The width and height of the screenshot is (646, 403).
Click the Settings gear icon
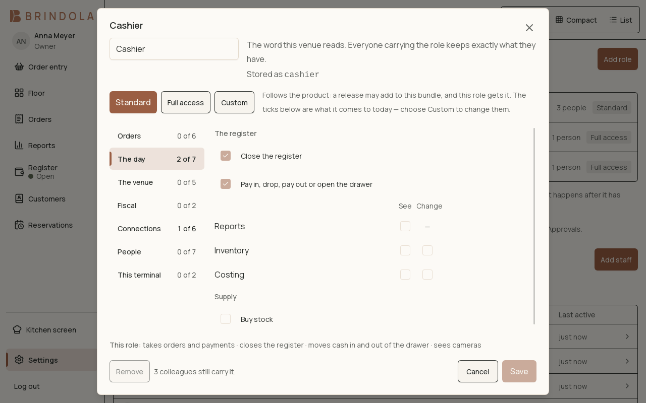click(19, 360)
